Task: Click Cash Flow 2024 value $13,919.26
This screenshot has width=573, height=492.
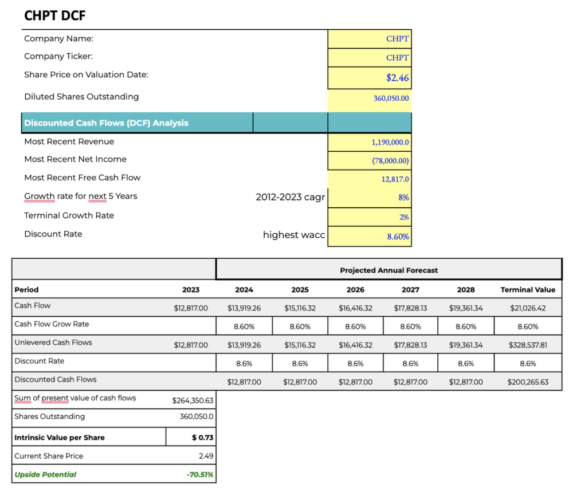Action: (244, 308)
